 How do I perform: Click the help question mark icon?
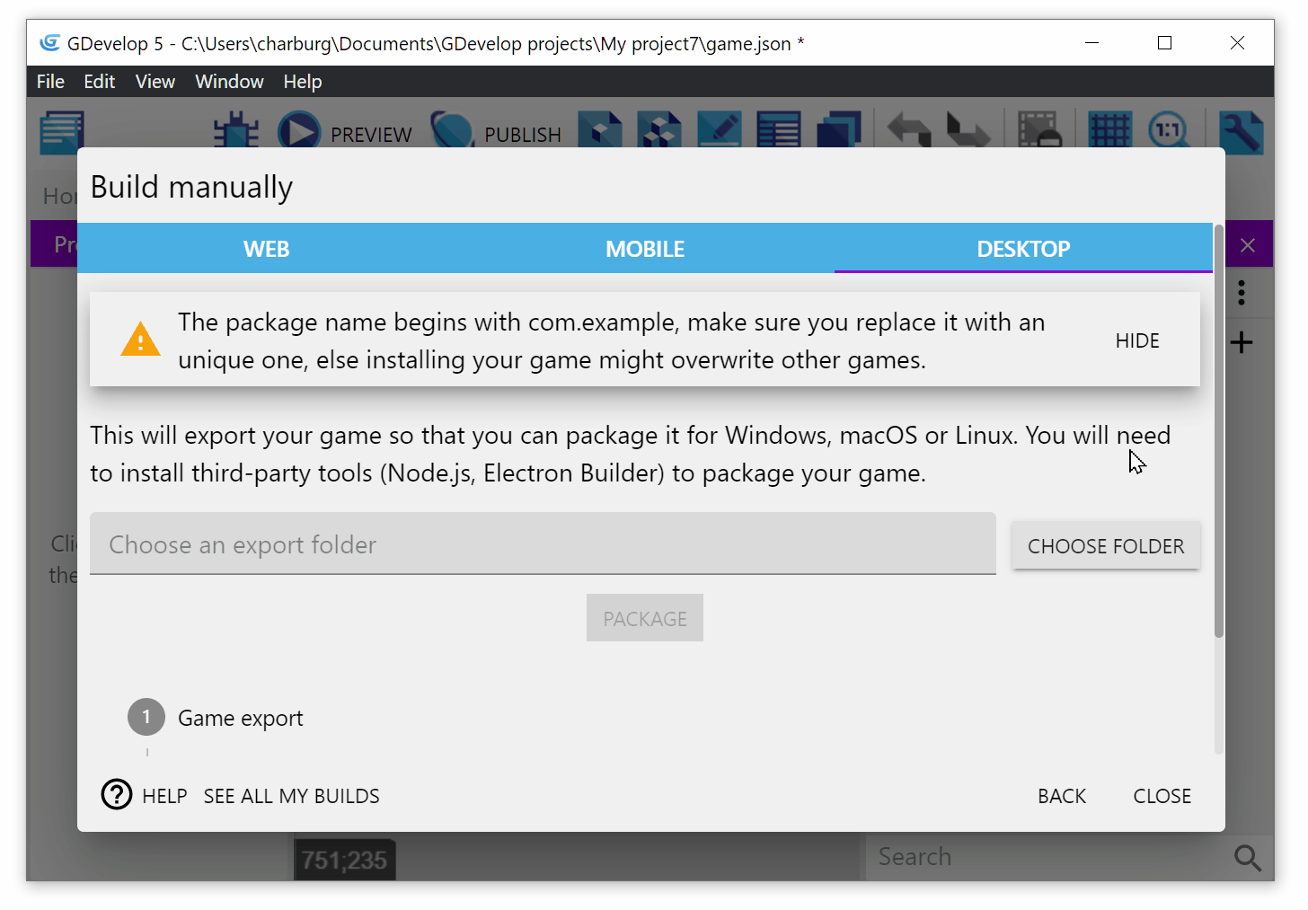117,795
